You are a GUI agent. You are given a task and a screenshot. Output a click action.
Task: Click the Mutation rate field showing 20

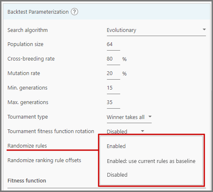coord(114,73)
